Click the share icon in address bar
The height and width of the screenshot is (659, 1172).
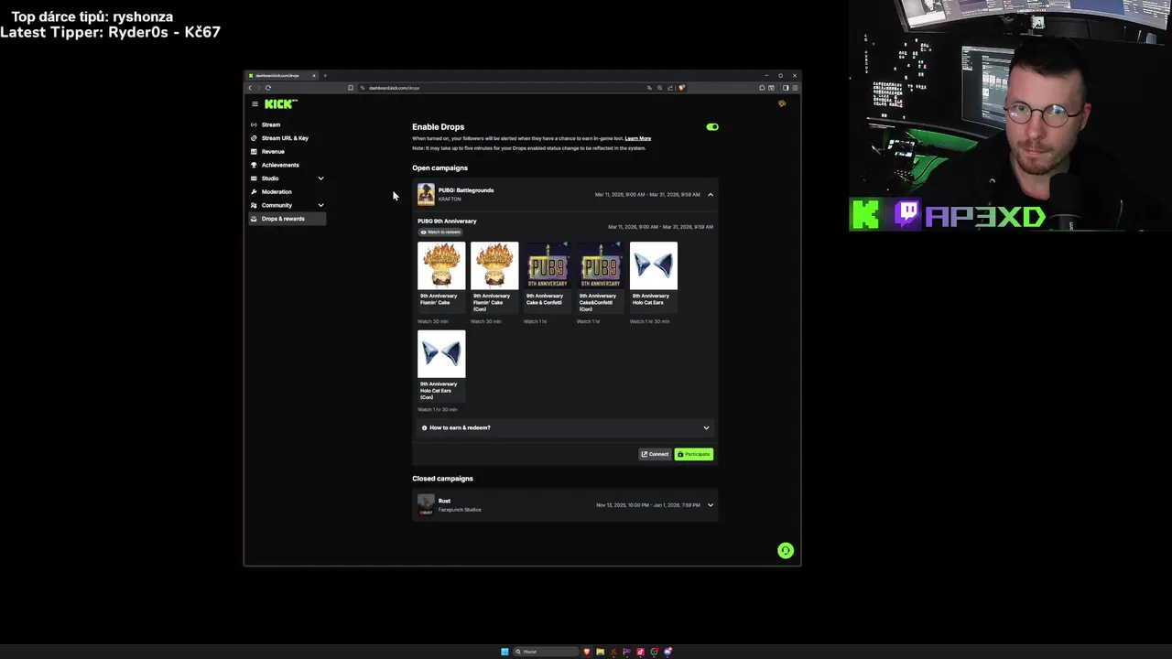(670, 88)
